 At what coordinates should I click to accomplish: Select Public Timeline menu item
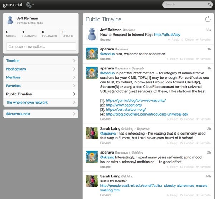(x=41, y=94)
